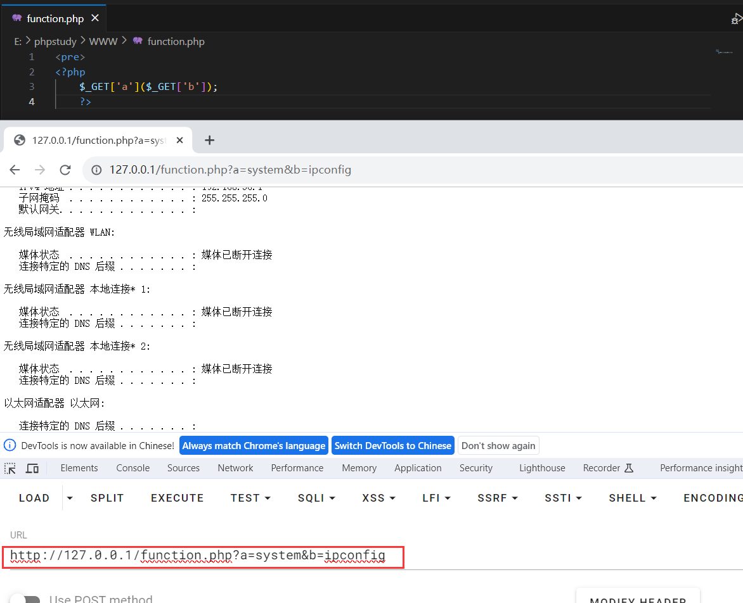The width and height of the screenshot is (743, 603).
Task: Toggle the Use POST method switch
Action: tap(25, 599)
